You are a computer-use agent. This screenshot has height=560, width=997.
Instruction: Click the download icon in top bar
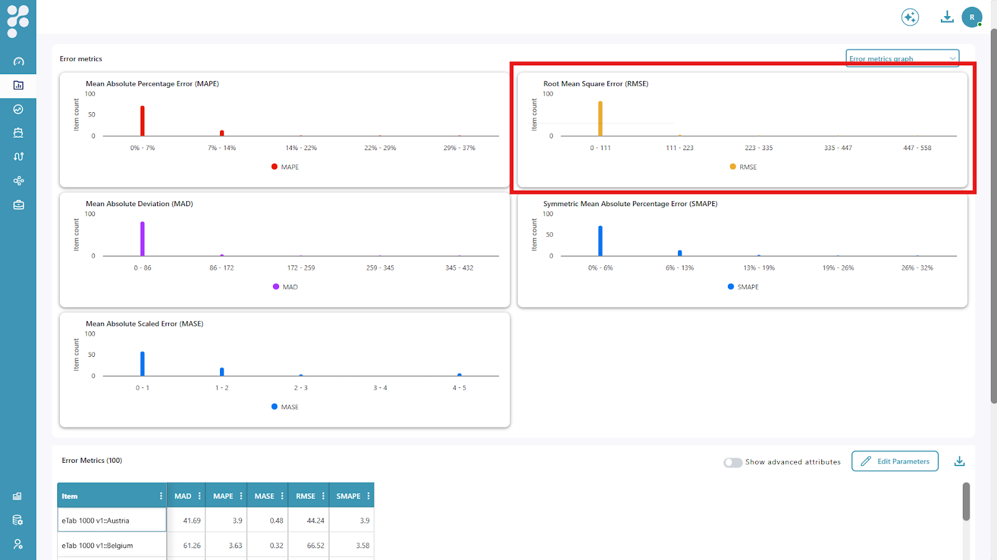click(x=947, y=17)
